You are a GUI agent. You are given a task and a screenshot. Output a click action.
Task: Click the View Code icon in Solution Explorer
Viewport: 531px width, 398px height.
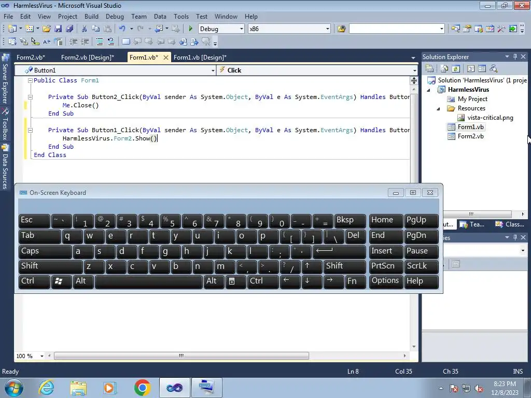pyautogui.click(x=471, y=69)
